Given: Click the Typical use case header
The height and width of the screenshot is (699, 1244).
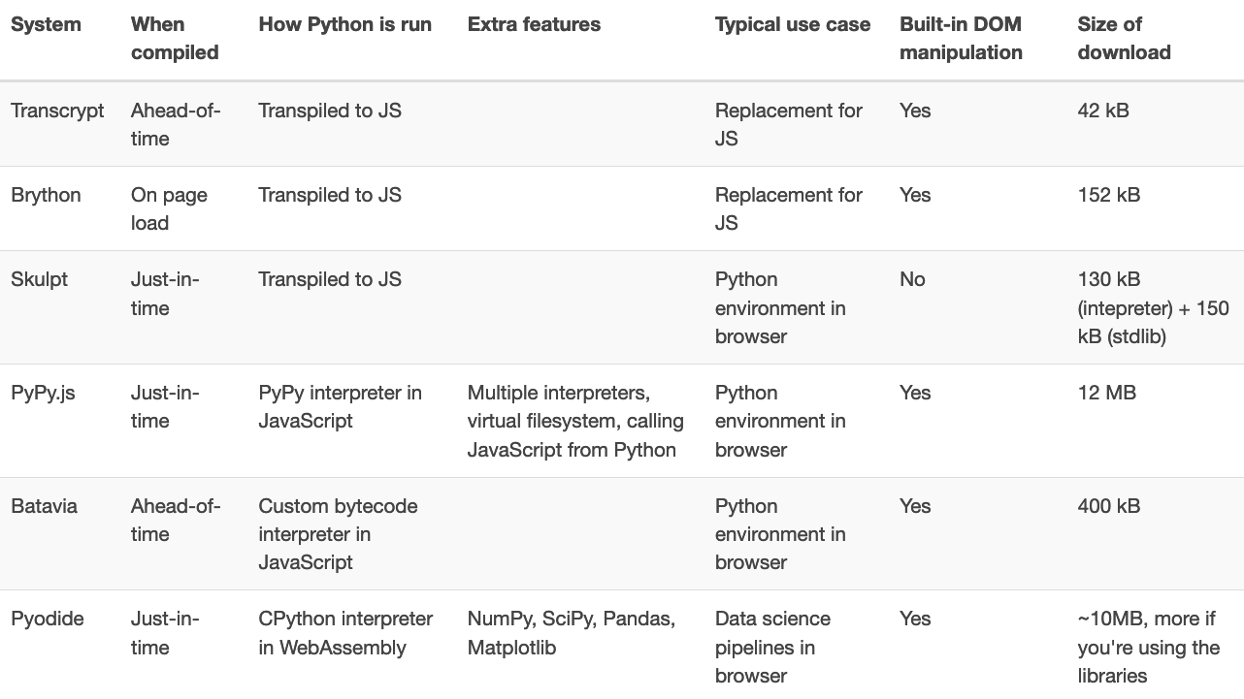Looking at the screenshot, I should (793, 25).
